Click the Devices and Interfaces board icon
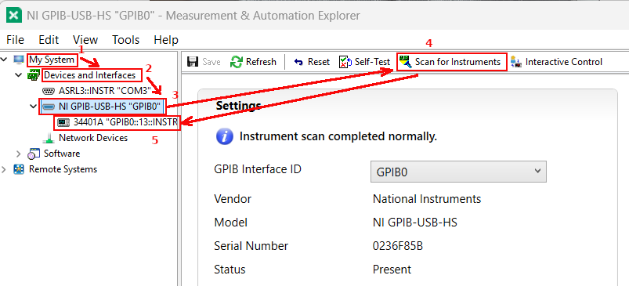The image size is (629, 286). (x=33, y=75)
